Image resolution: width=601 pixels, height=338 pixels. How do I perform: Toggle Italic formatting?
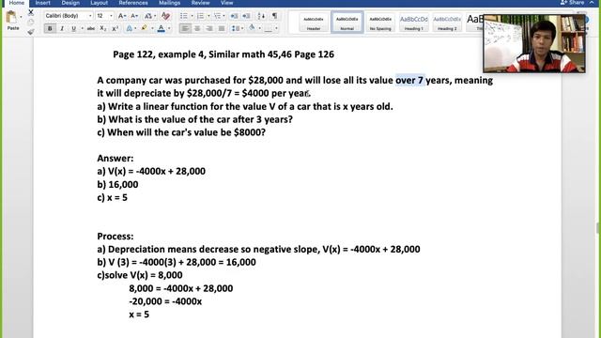(x=62, y=28)
